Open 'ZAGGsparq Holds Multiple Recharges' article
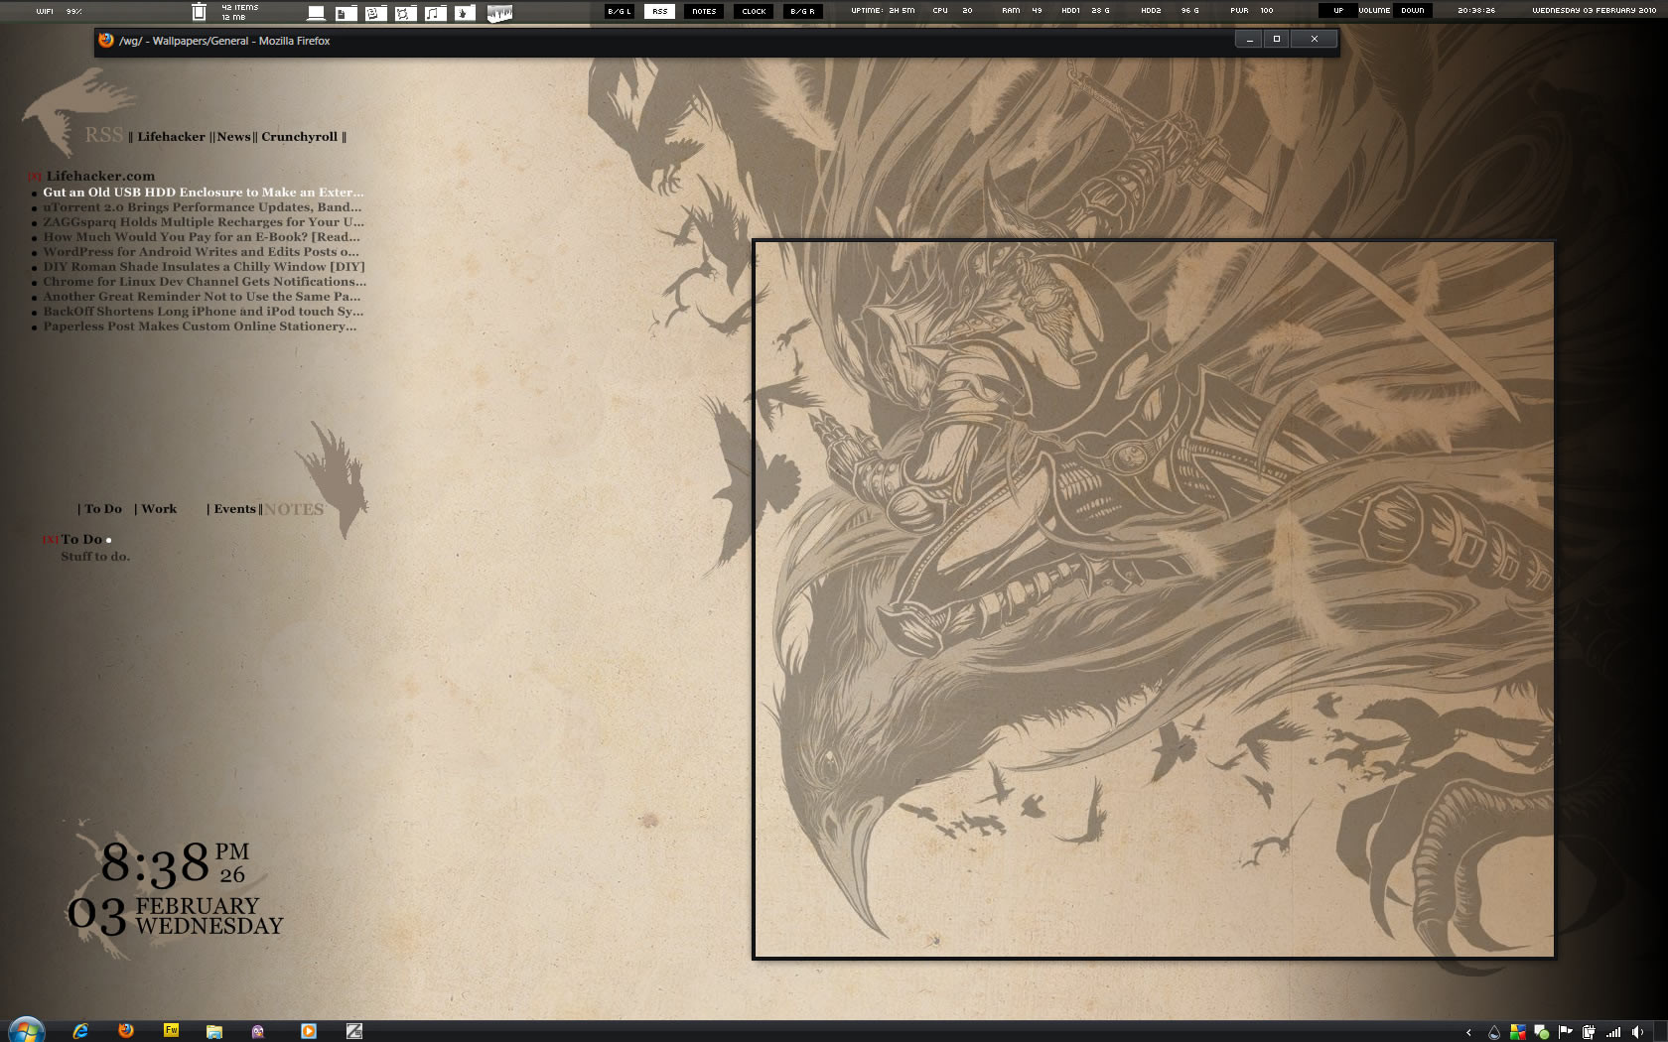 tap(204, 222)
